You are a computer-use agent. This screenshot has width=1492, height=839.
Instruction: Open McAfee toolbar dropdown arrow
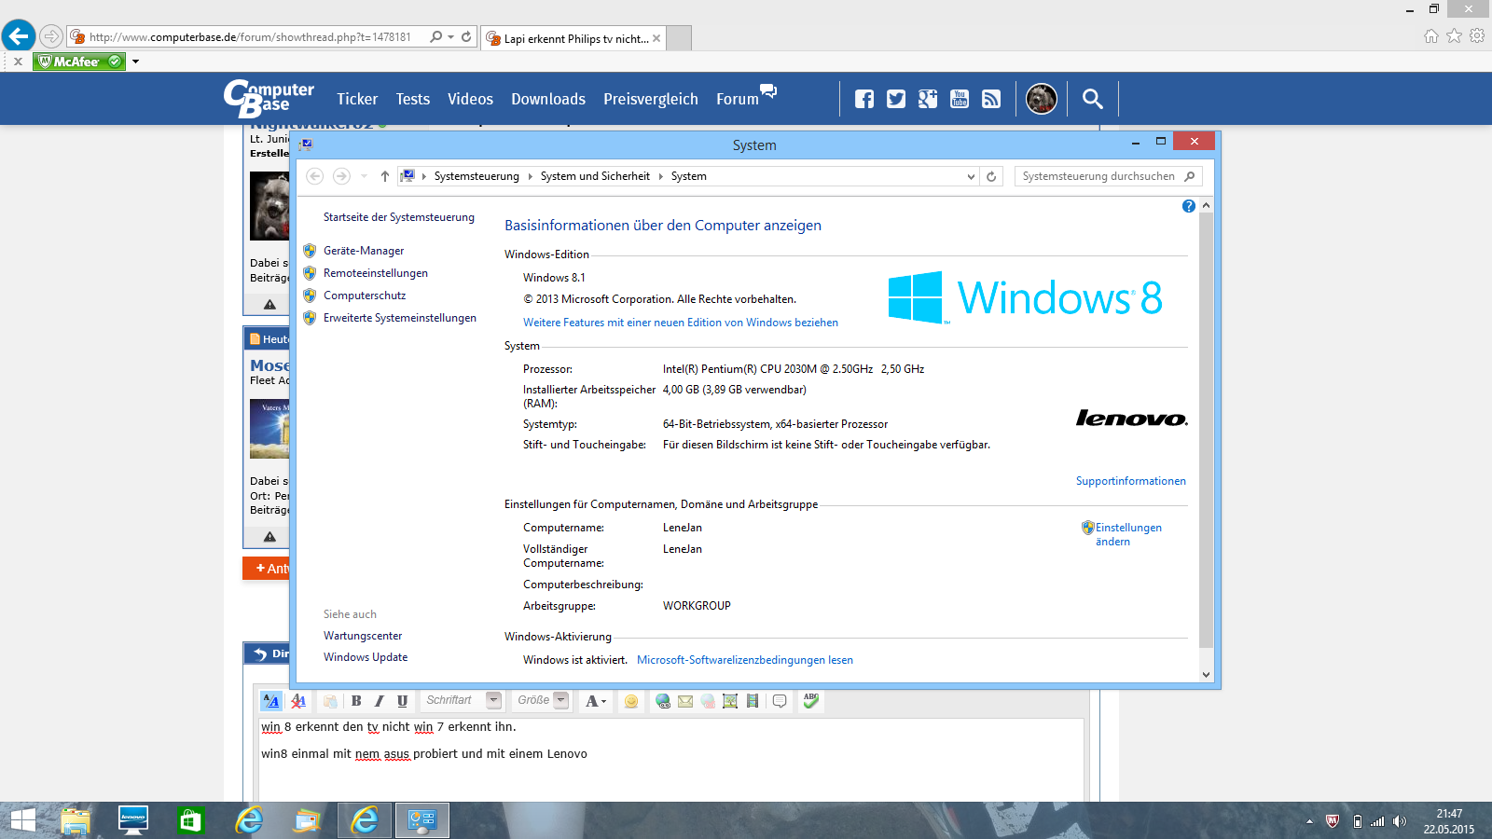135,62
